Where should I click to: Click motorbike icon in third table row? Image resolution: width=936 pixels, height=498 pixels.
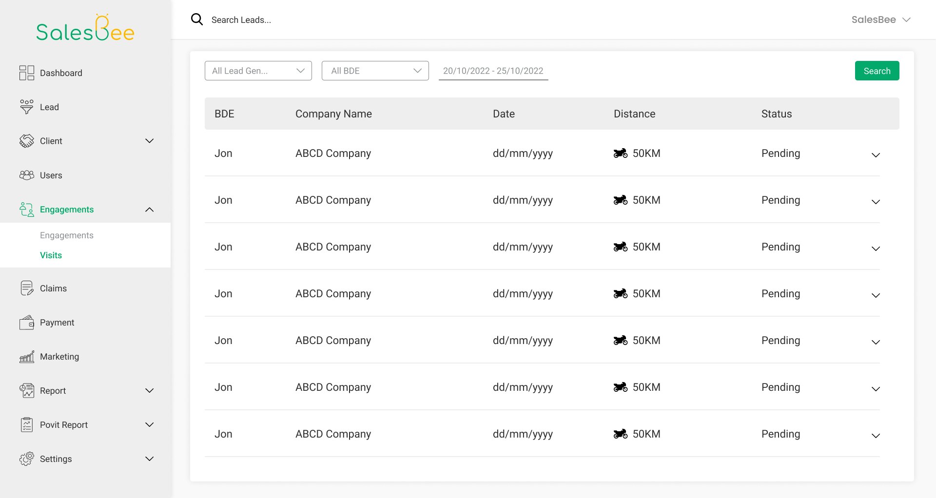pyautogui.click(x=621, y=247)
